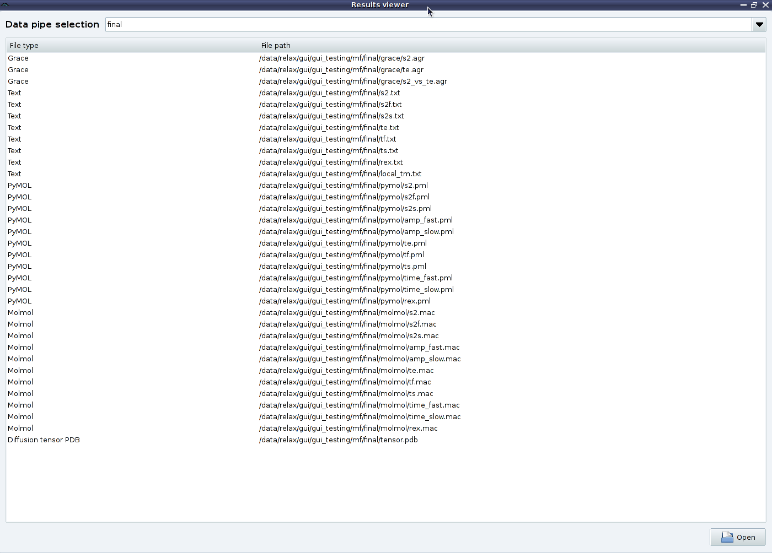Image resolution: width=772 pixels, height=553 pixels.
Task: Select the Text rex.txt file row
Action: 331,162
